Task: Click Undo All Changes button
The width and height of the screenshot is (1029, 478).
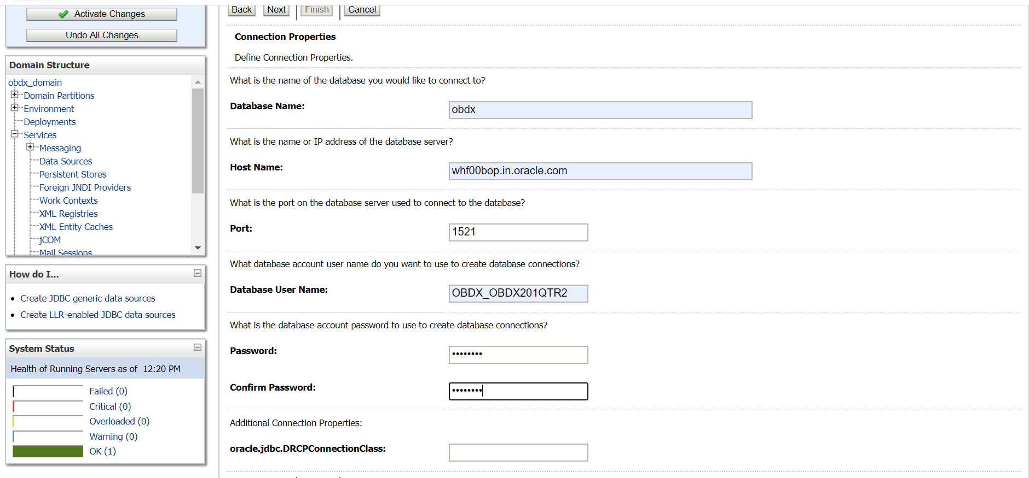Action: (x=102, y=36)
